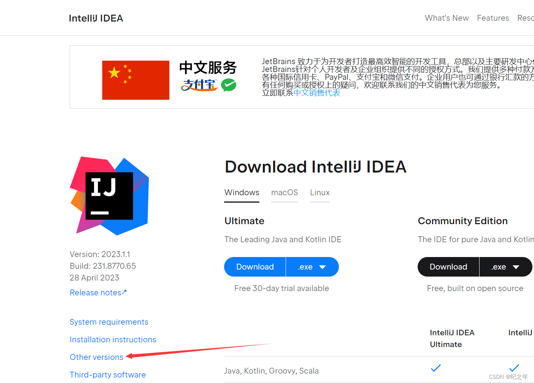This screenshot has height=383, width=534.
Task: Click the 中文销售代表 link in banner
Action: click(317, 93)
